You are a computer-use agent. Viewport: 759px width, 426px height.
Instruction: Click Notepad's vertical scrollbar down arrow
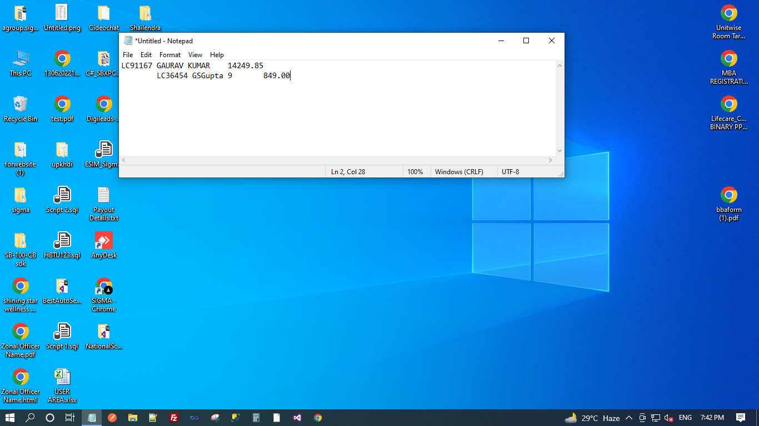[560, 151]
